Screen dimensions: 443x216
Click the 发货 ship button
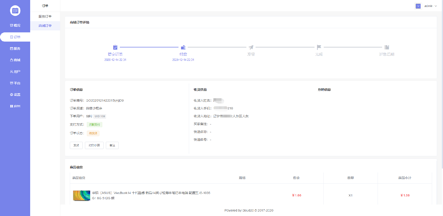(76, 145)
